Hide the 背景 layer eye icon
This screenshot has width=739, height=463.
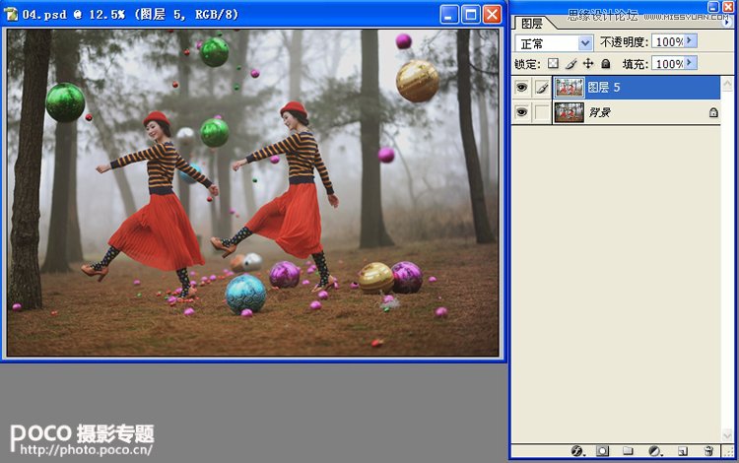pyautogui.click(x=521, y=112)
